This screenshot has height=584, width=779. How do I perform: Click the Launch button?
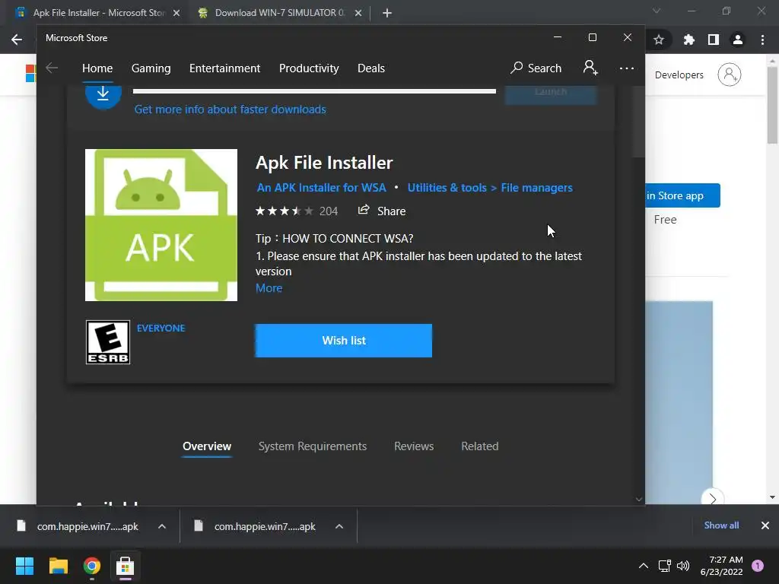point(551,94)
